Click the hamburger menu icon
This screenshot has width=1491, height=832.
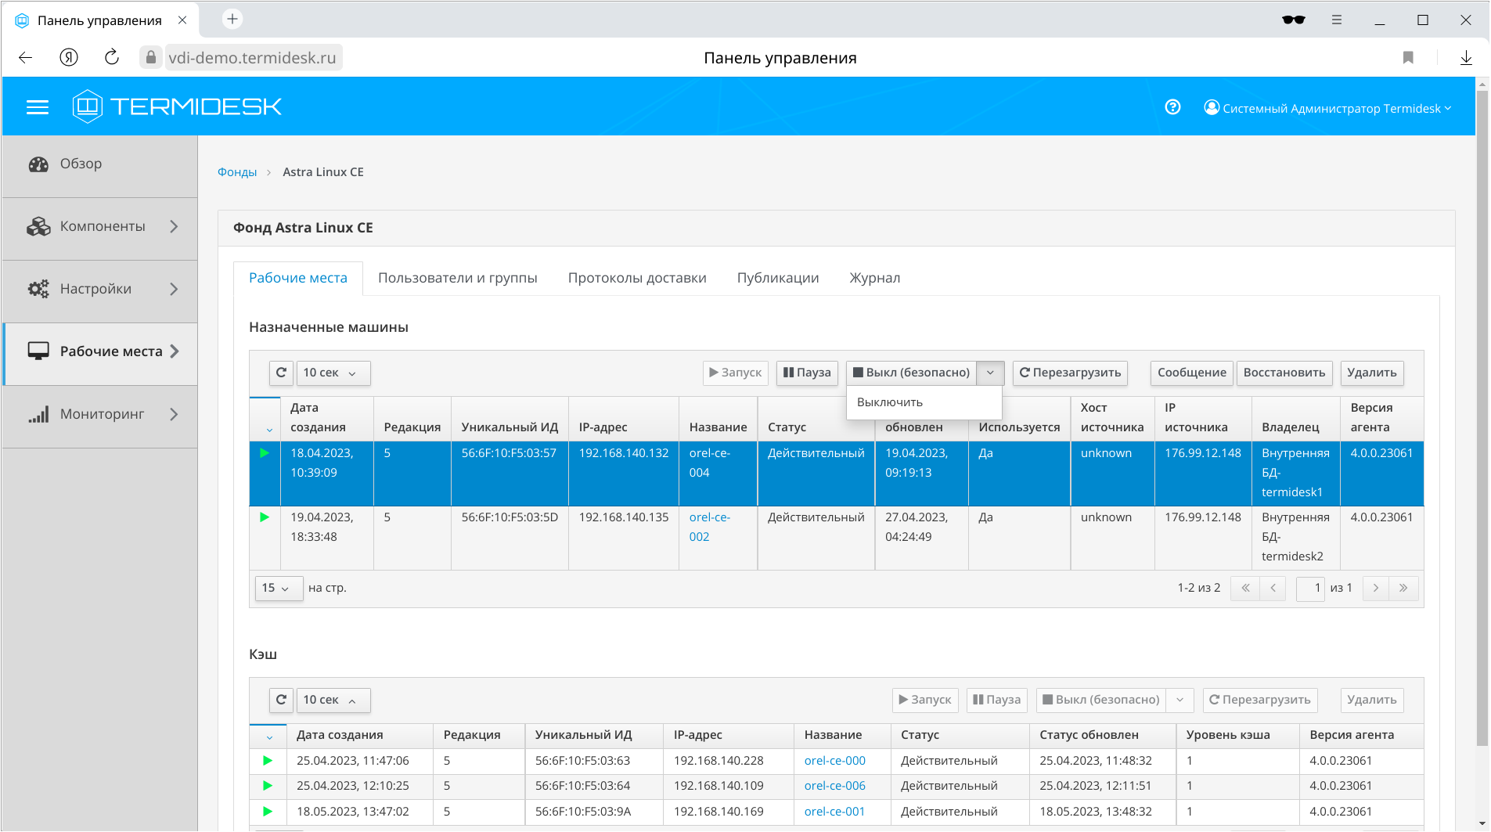(37, 106)
